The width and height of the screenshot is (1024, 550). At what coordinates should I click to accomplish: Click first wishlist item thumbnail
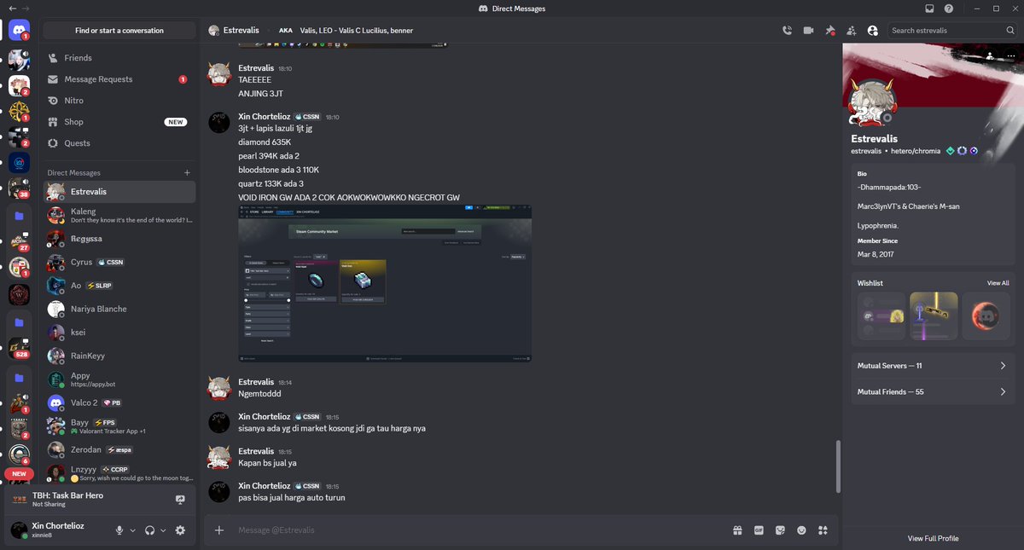click(881, 316)
